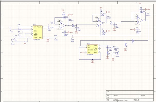Select the -VDD socket connector
The width and height of the screenshot is (156, 102).
click(x=72, y=39)
